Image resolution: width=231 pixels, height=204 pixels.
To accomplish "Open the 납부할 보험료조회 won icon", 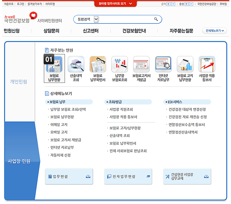I will [x=120, y=64].
